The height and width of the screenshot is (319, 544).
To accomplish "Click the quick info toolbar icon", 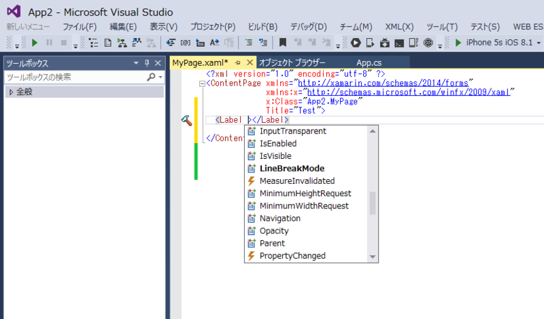I will 200,43.
